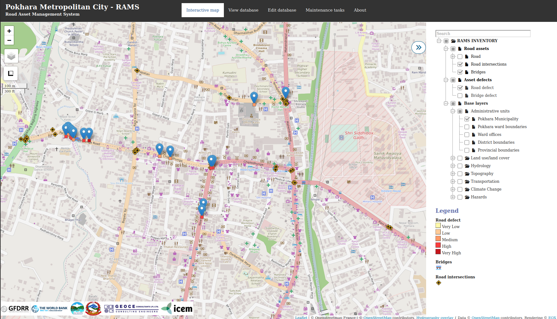Enable Pokhara ward boundaries layer
Screen dimensions: 557x319
467,127
